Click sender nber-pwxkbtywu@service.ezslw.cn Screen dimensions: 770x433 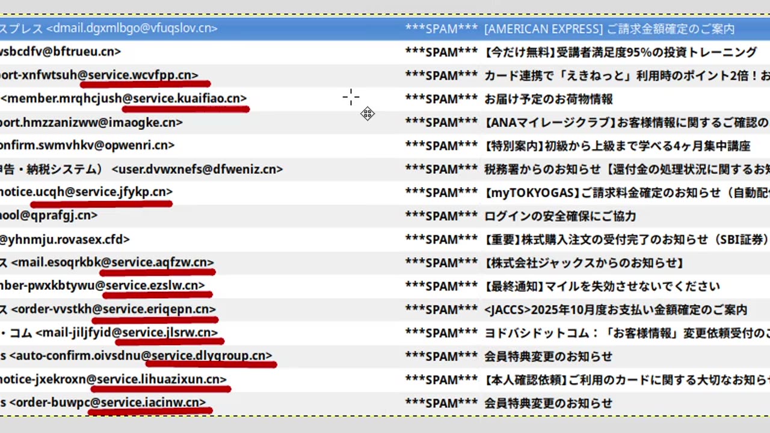(x=102, y=286)
